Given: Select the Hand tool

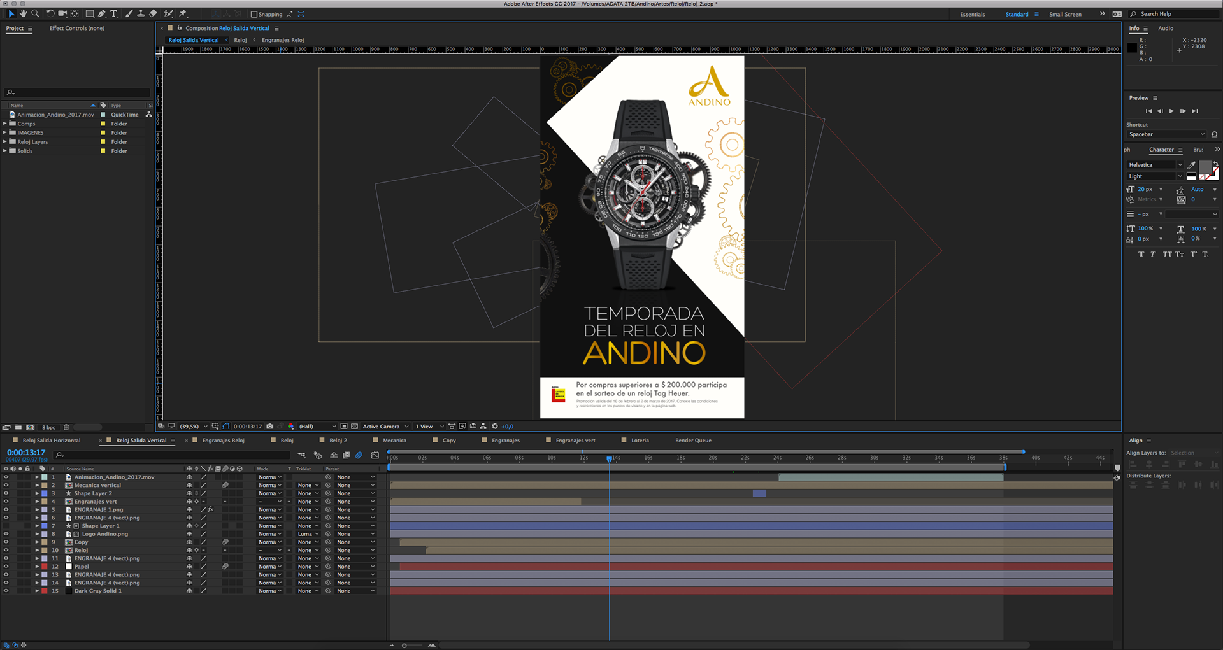Looking at the screenshot, I should coord(23,13).
